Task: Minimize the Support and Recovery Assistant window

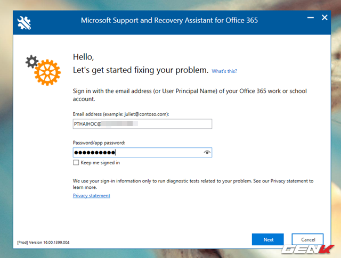Action: coord(311,18)
